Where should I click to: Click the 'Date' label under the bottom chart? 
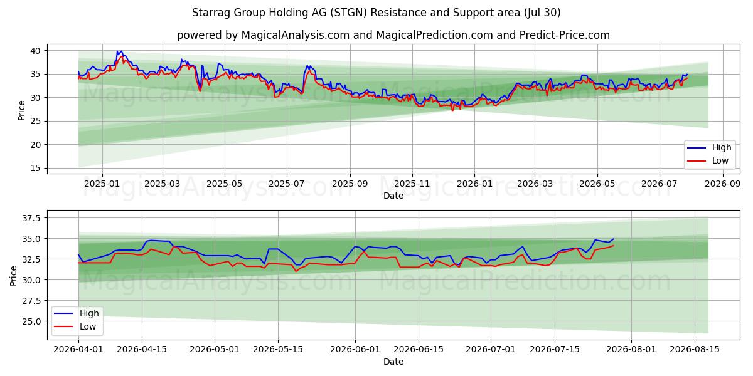[x=393, y=362]
